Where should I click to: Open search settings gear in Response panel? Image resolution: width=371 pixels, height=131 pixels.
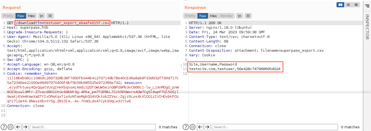pyautogui.click(x=193, y=127)
